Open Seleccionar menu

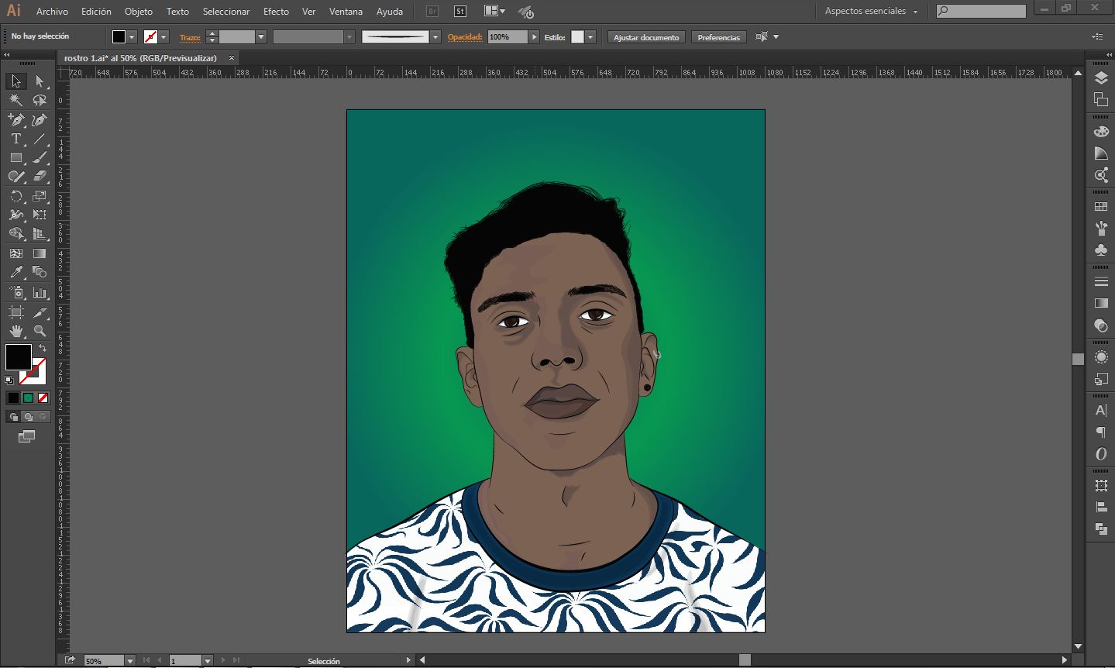(226, 12)
